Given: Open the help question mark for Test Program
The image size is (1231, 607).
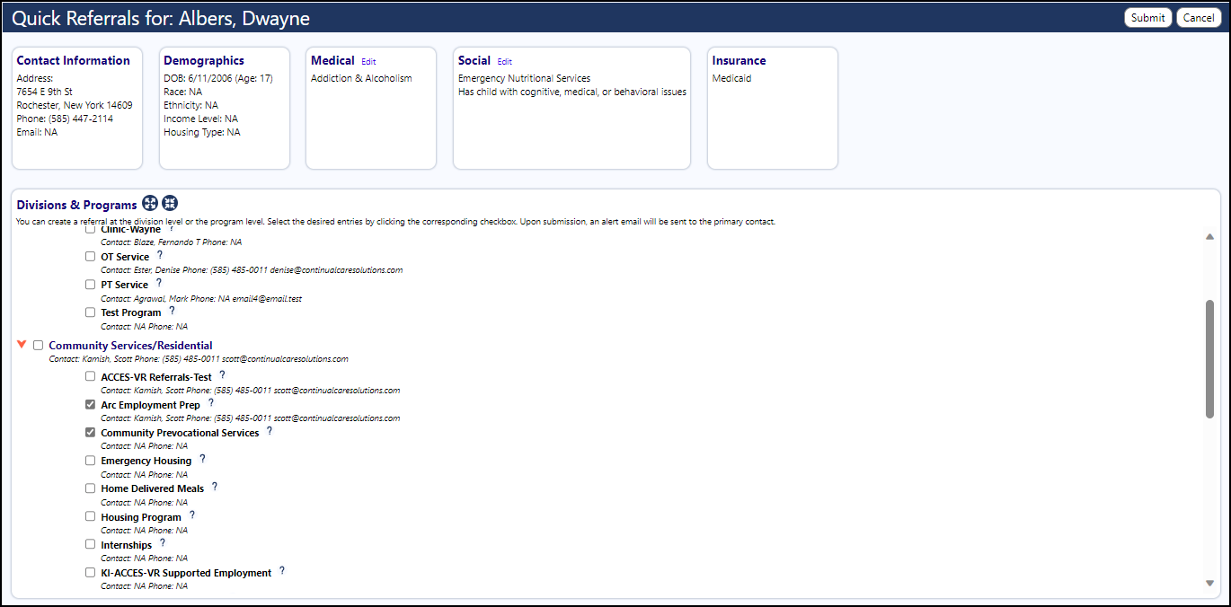Looking at the screenshot, I should 172,311.
